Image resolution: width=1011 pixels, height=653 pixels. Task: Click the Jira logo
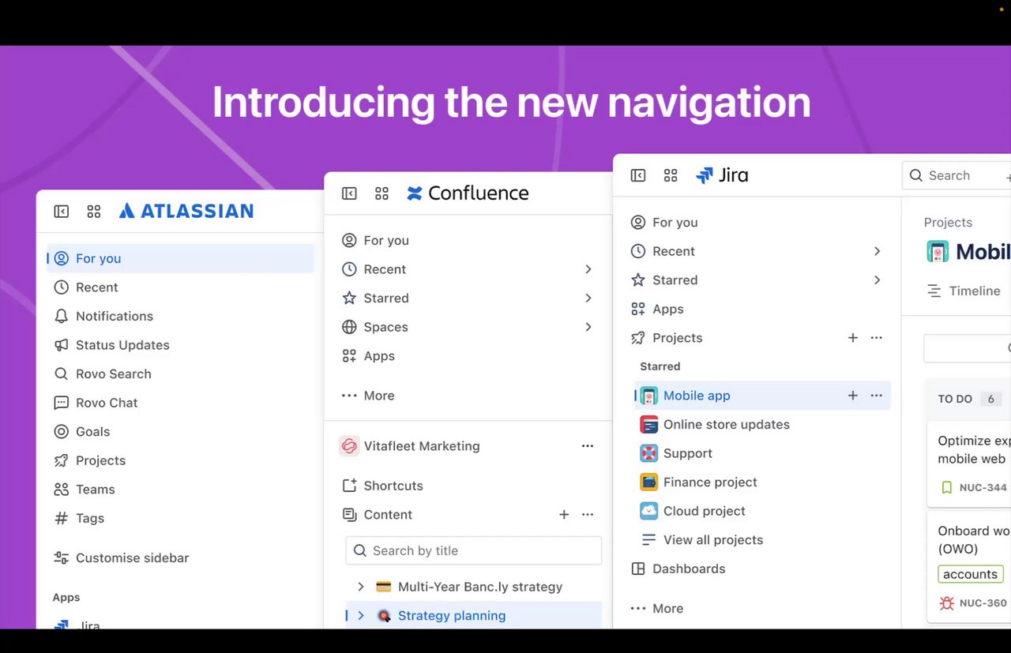(722, 175)
